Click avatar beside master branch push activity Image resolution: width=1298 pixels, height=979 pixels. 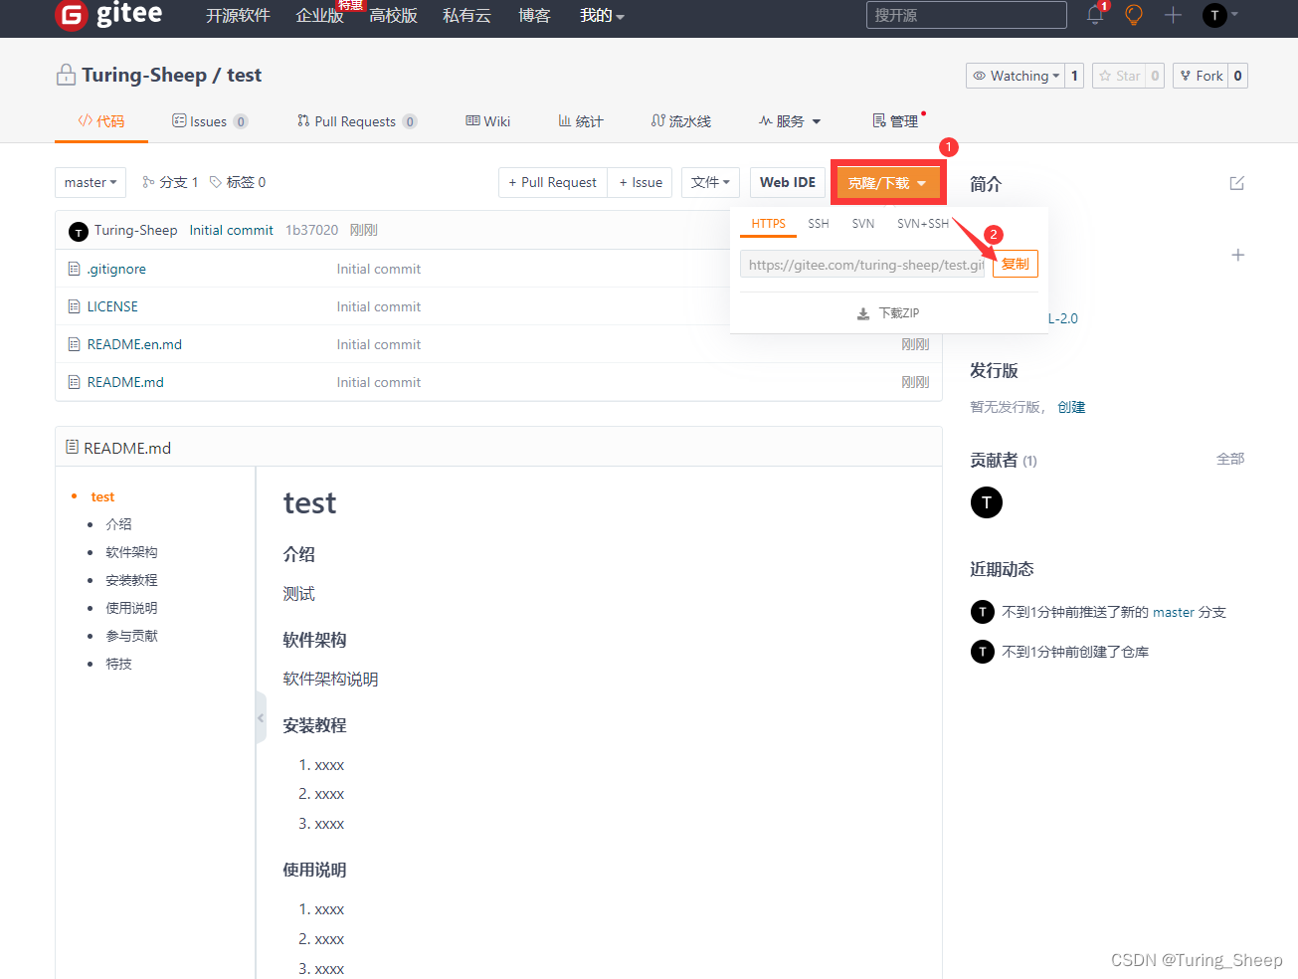click(x=982, y=612)
